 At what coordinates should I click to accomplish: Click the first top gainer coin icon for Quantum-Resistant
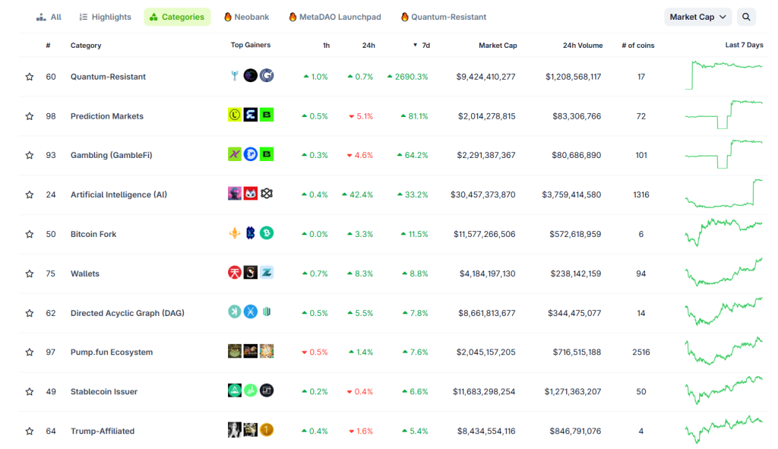pyautogui.click(x=234, y=76)
